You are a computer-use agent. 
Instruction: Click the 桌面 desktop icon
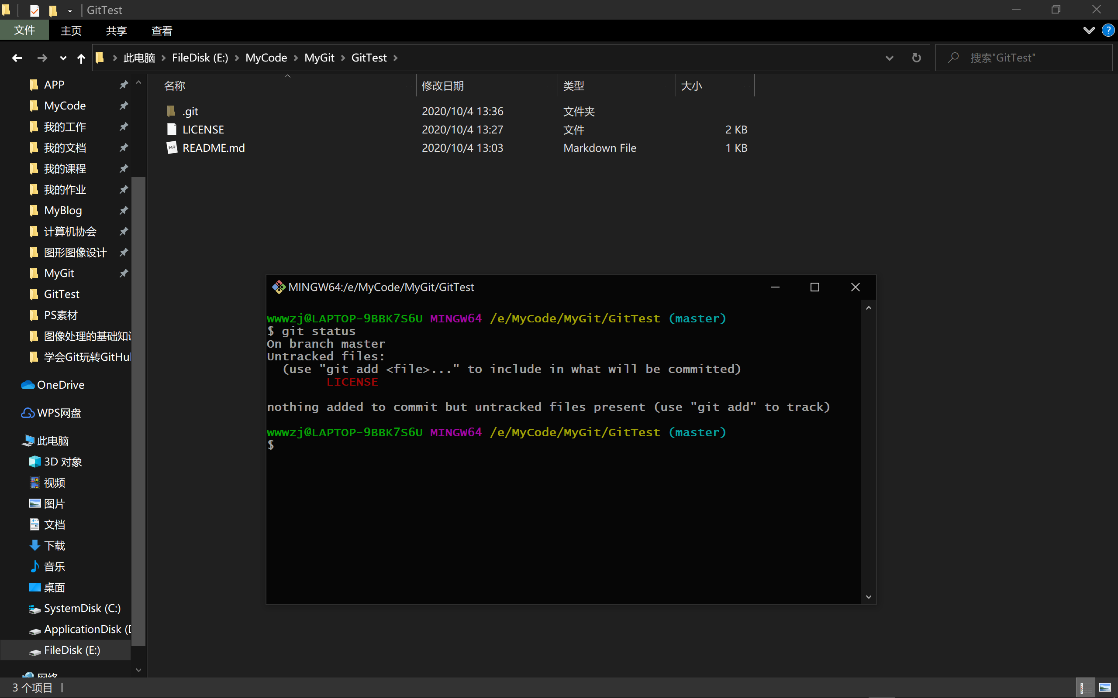coord(35,587)
